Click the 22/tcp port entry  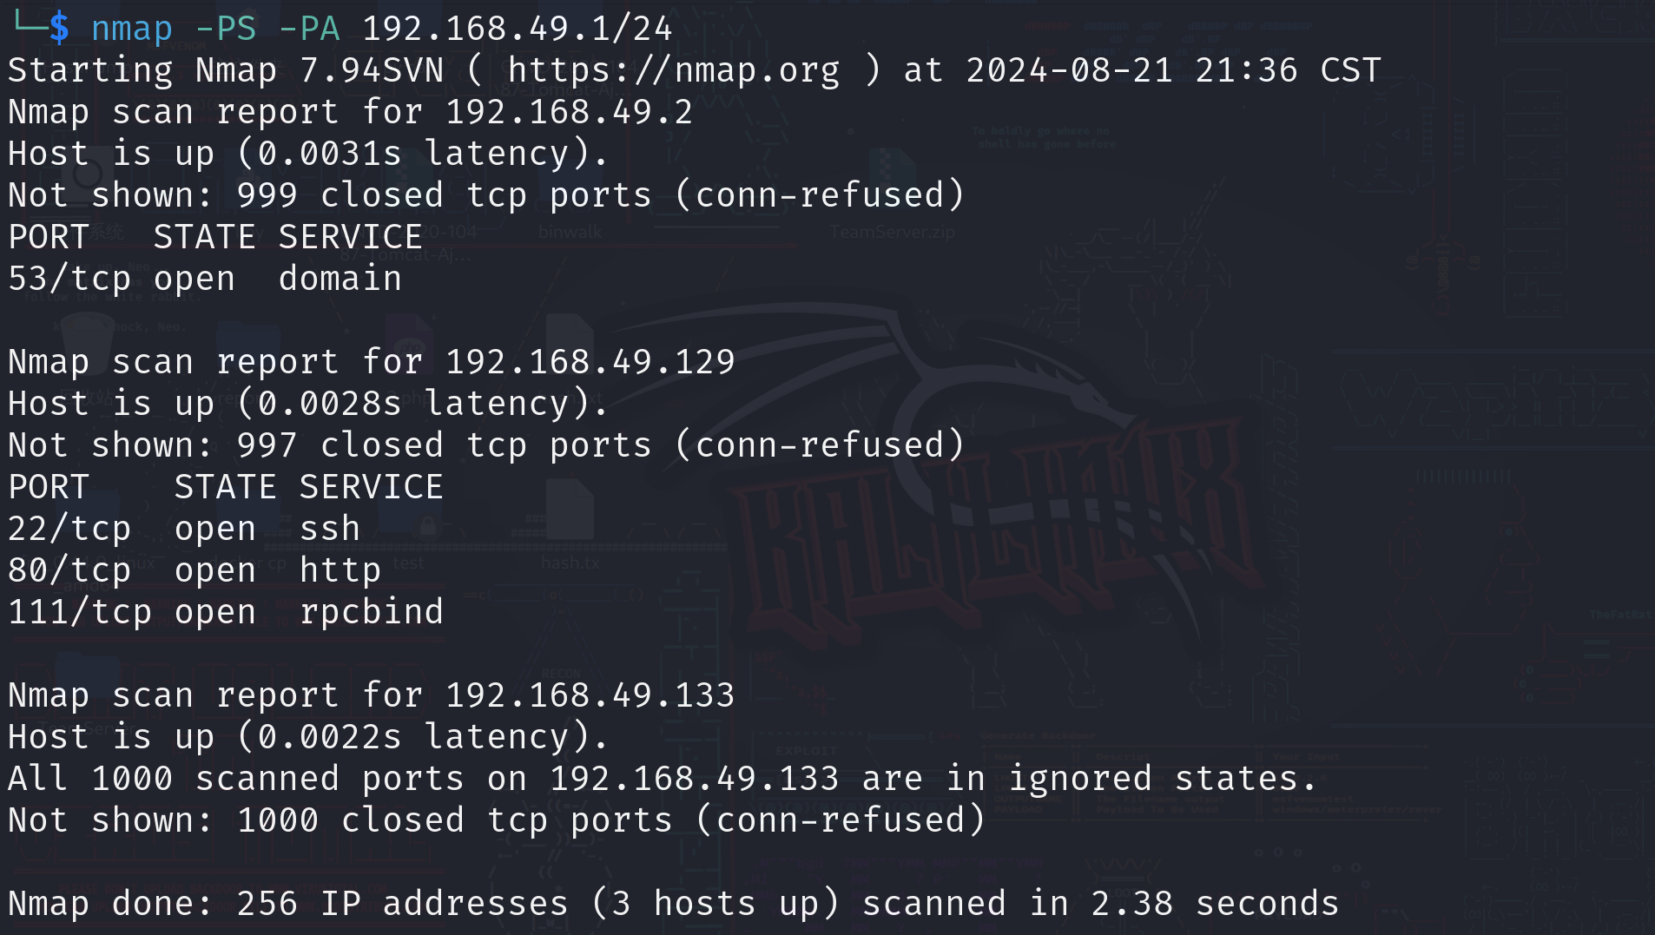[69, 529]
